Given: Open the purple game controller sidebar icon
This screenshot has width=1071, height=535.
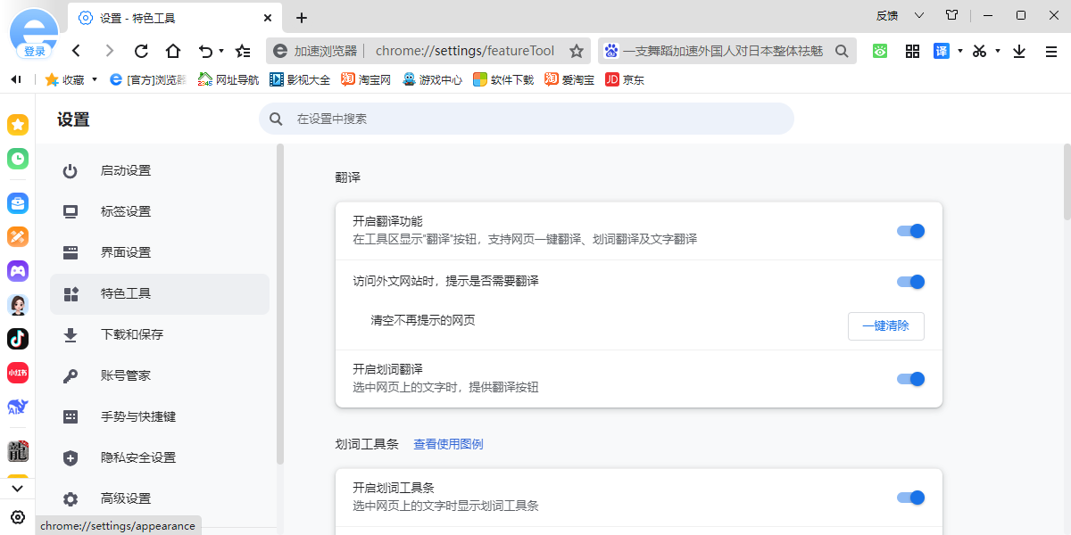Looking at the screenshot, I should (18, 271).
